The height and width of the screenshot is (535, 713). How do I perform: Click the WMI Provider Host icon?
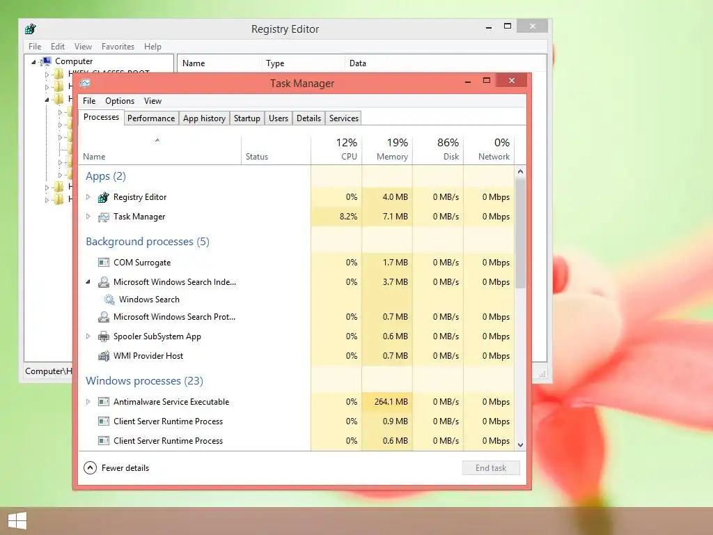coord(104,356)
